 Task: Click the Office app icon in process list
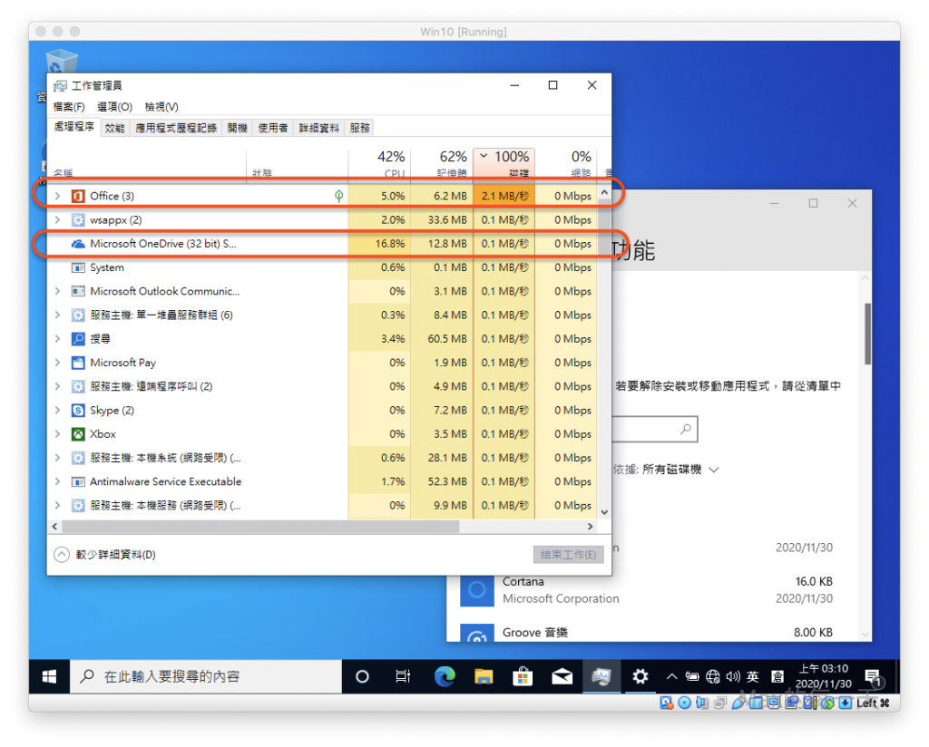click(78, 196)
